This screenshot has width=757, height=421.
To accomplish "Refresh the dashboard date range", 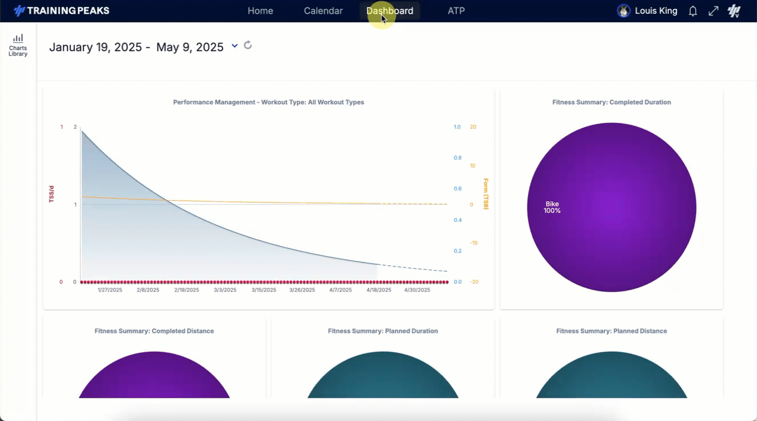I will [248, 45].
